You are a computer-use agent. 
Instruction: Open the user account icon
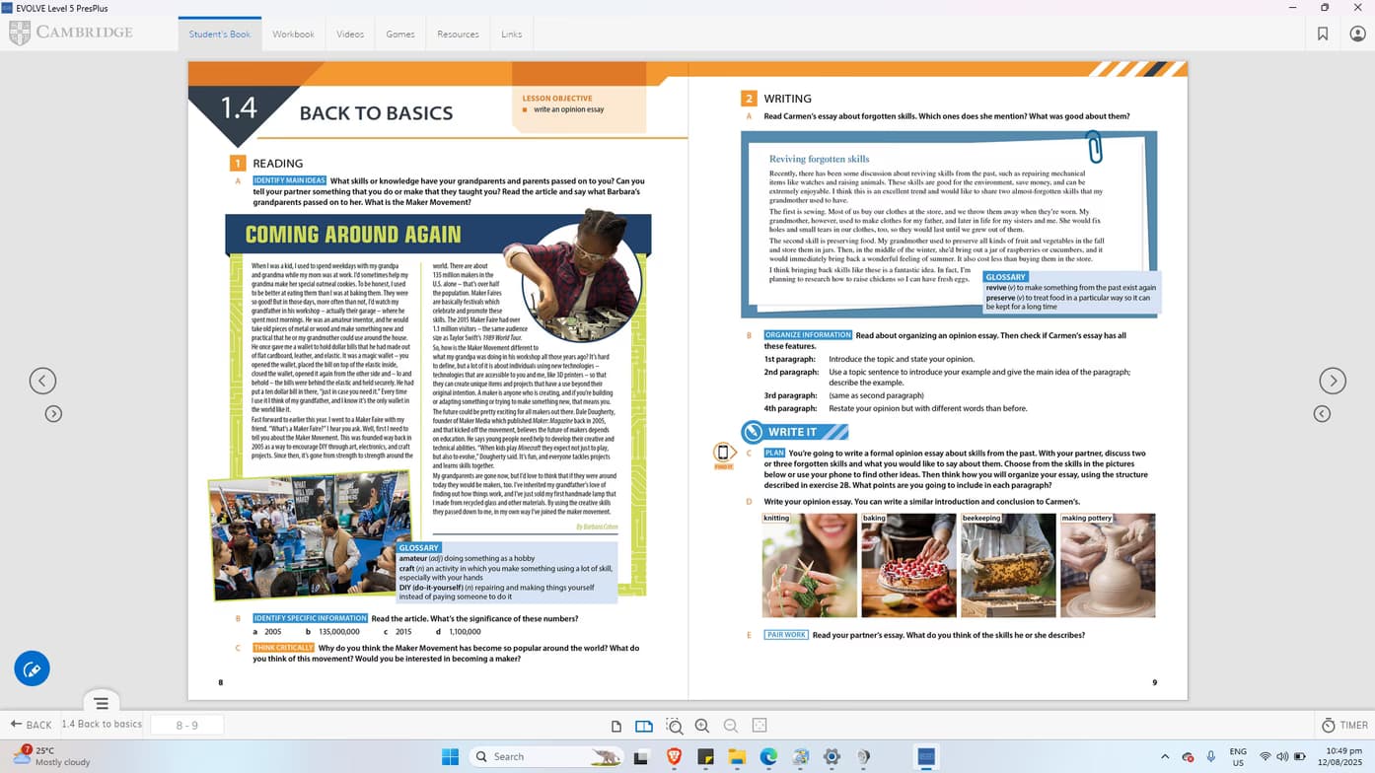(1355, 32)
